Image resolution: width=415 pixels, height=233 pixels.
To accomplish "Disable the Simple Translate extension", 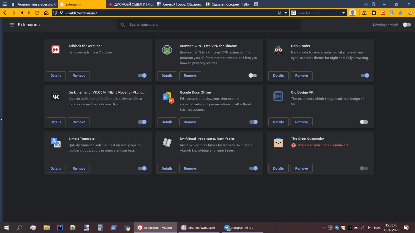I will click(x=142, y=168).
